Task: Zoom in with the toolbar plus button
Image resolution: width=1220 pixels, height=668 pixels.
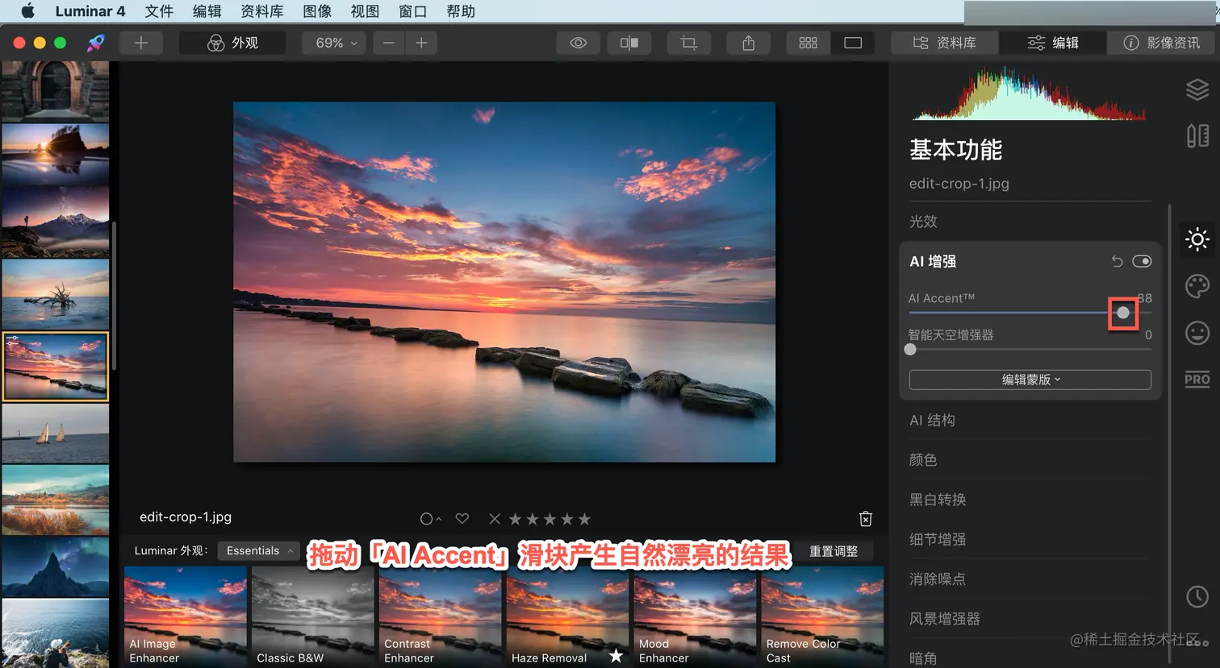Action: click(x=421, y=43)
